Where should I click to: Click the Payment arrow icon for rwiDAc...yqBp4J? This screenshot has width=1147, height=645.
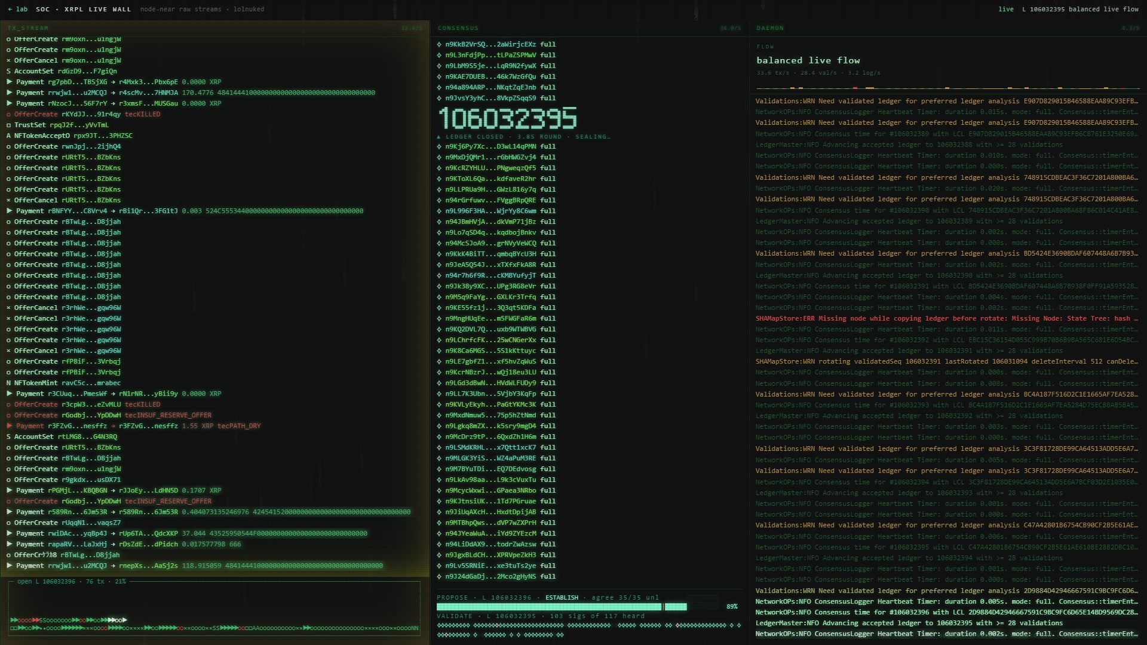click(x=9, y=533)
